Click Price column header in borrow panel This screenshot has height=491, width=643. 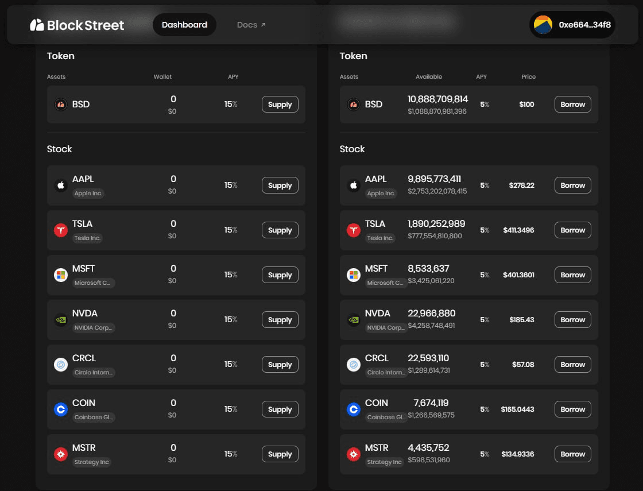529,77
